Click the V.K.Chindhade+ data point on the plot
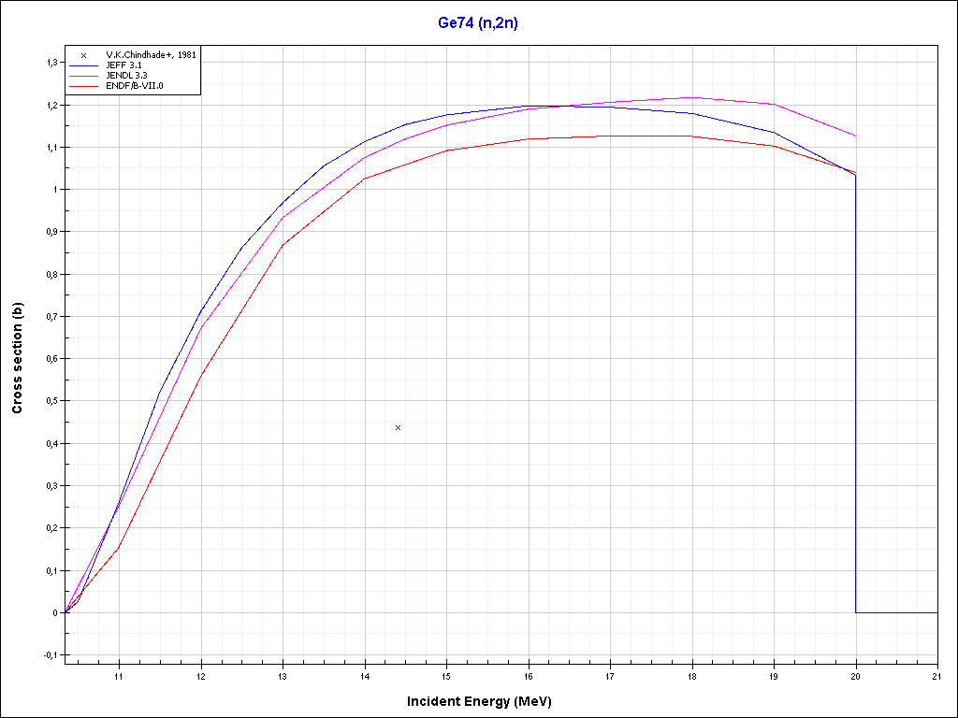The width and height of the screenshot is (958, 718). click(399, 427)
